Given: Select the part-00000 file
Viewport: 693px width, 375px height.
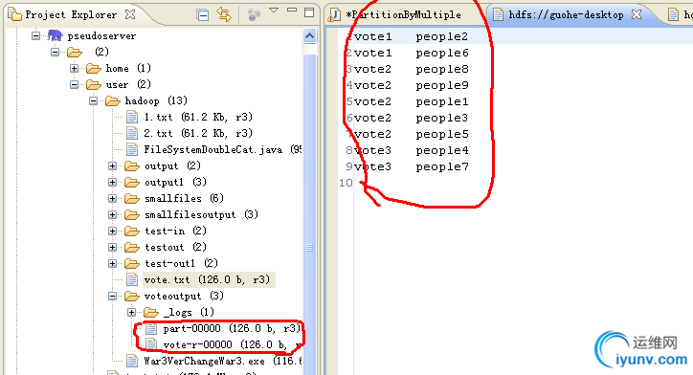Looking at the screenshot, I should click(231, 329).
